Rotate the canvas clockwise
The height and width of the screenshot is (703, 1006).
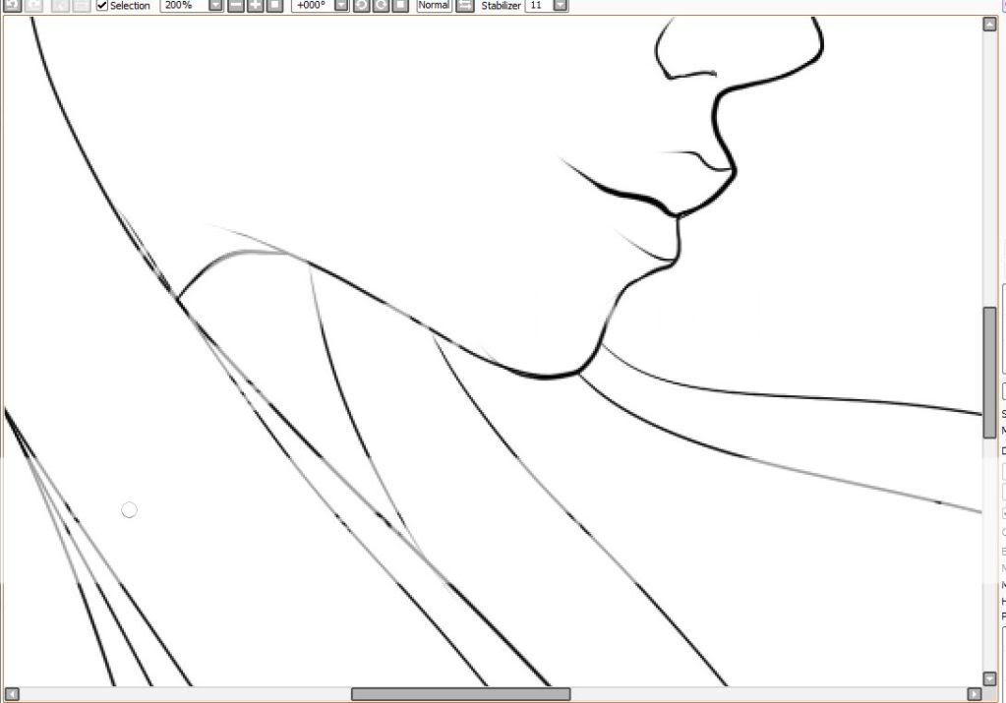[381, 5]
